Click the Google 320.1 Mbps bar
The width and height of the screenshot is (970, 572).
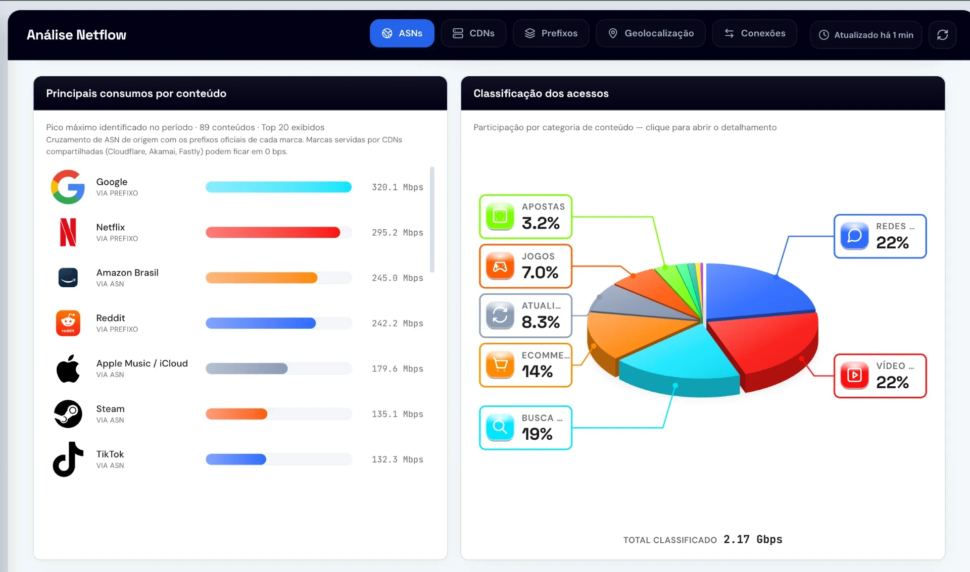[278, 187]
